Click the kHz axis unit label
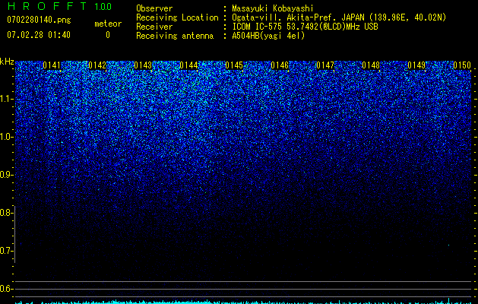The width and height of the screenshot is (478, 304). tap(7, 62)
